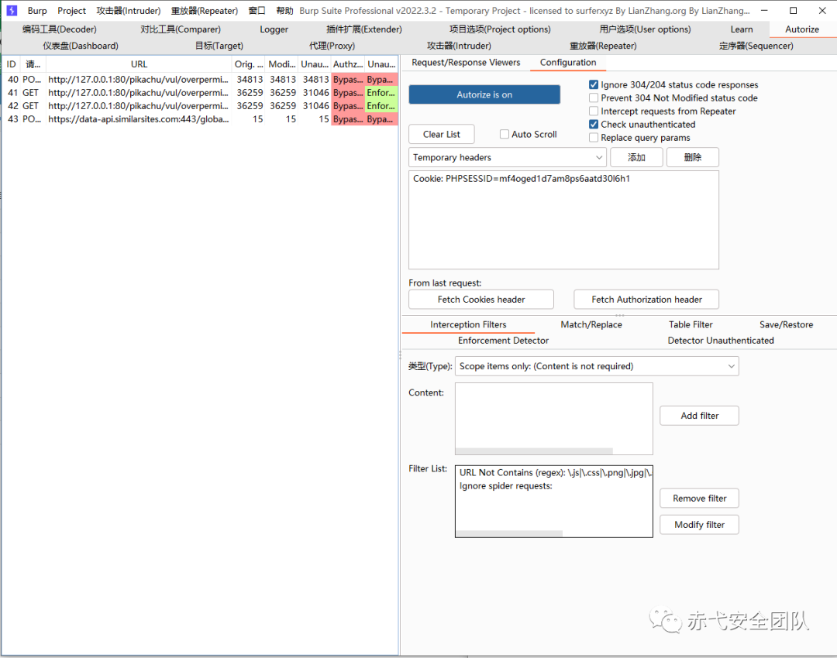837x658 pixels.
Task: Click the Burp Suite logo icon in the title bar
Action: (x=11, y=10)
